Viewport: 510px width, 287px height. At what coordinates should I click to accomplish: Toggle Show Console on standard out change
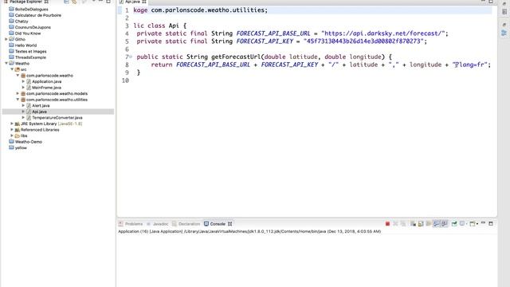coord(437,224)
